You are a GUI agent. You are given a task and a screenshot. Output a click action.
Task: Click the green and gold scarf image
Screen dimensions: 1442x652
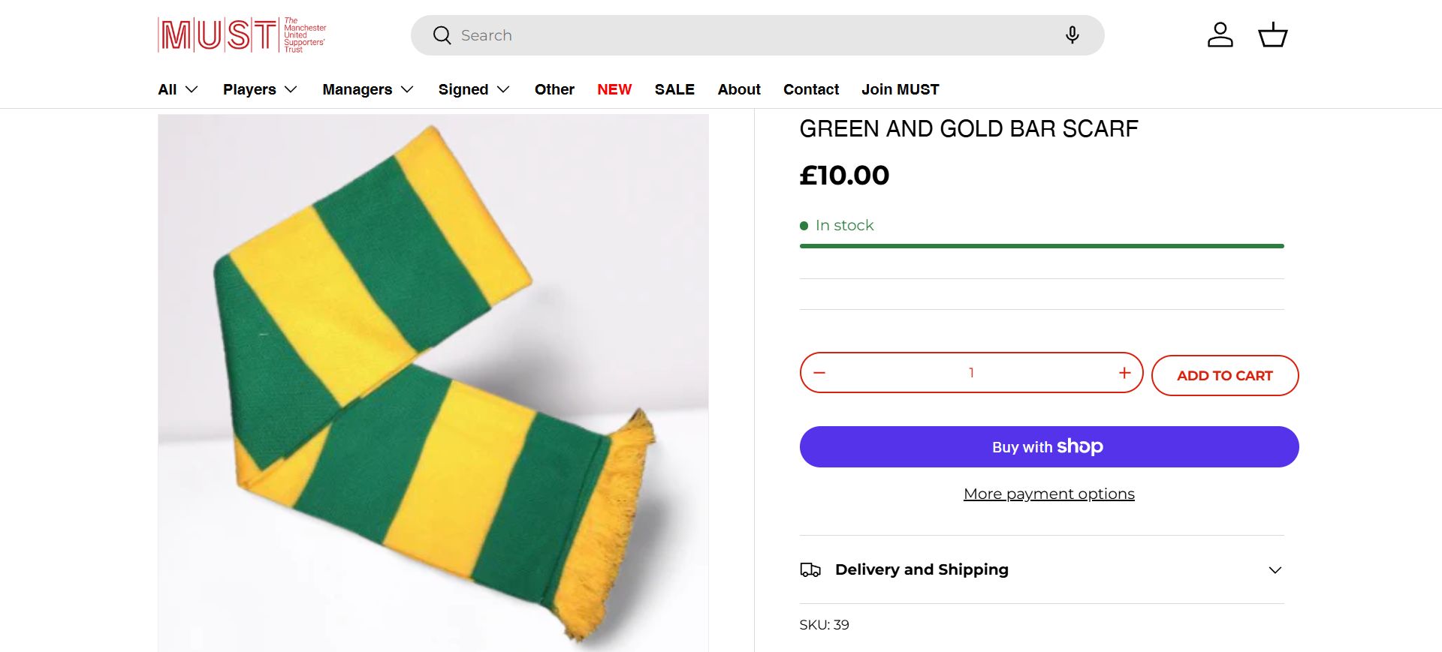coord(433,383)
